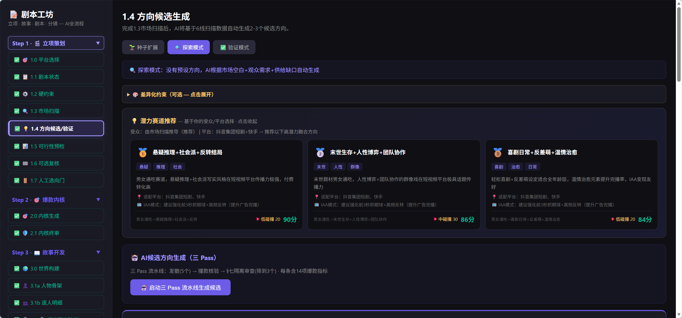Open 1.6 可选复核 step

coord(56,163)
